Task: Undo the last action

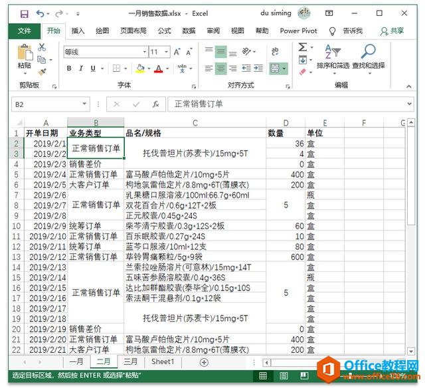Action: pos(40,13)
